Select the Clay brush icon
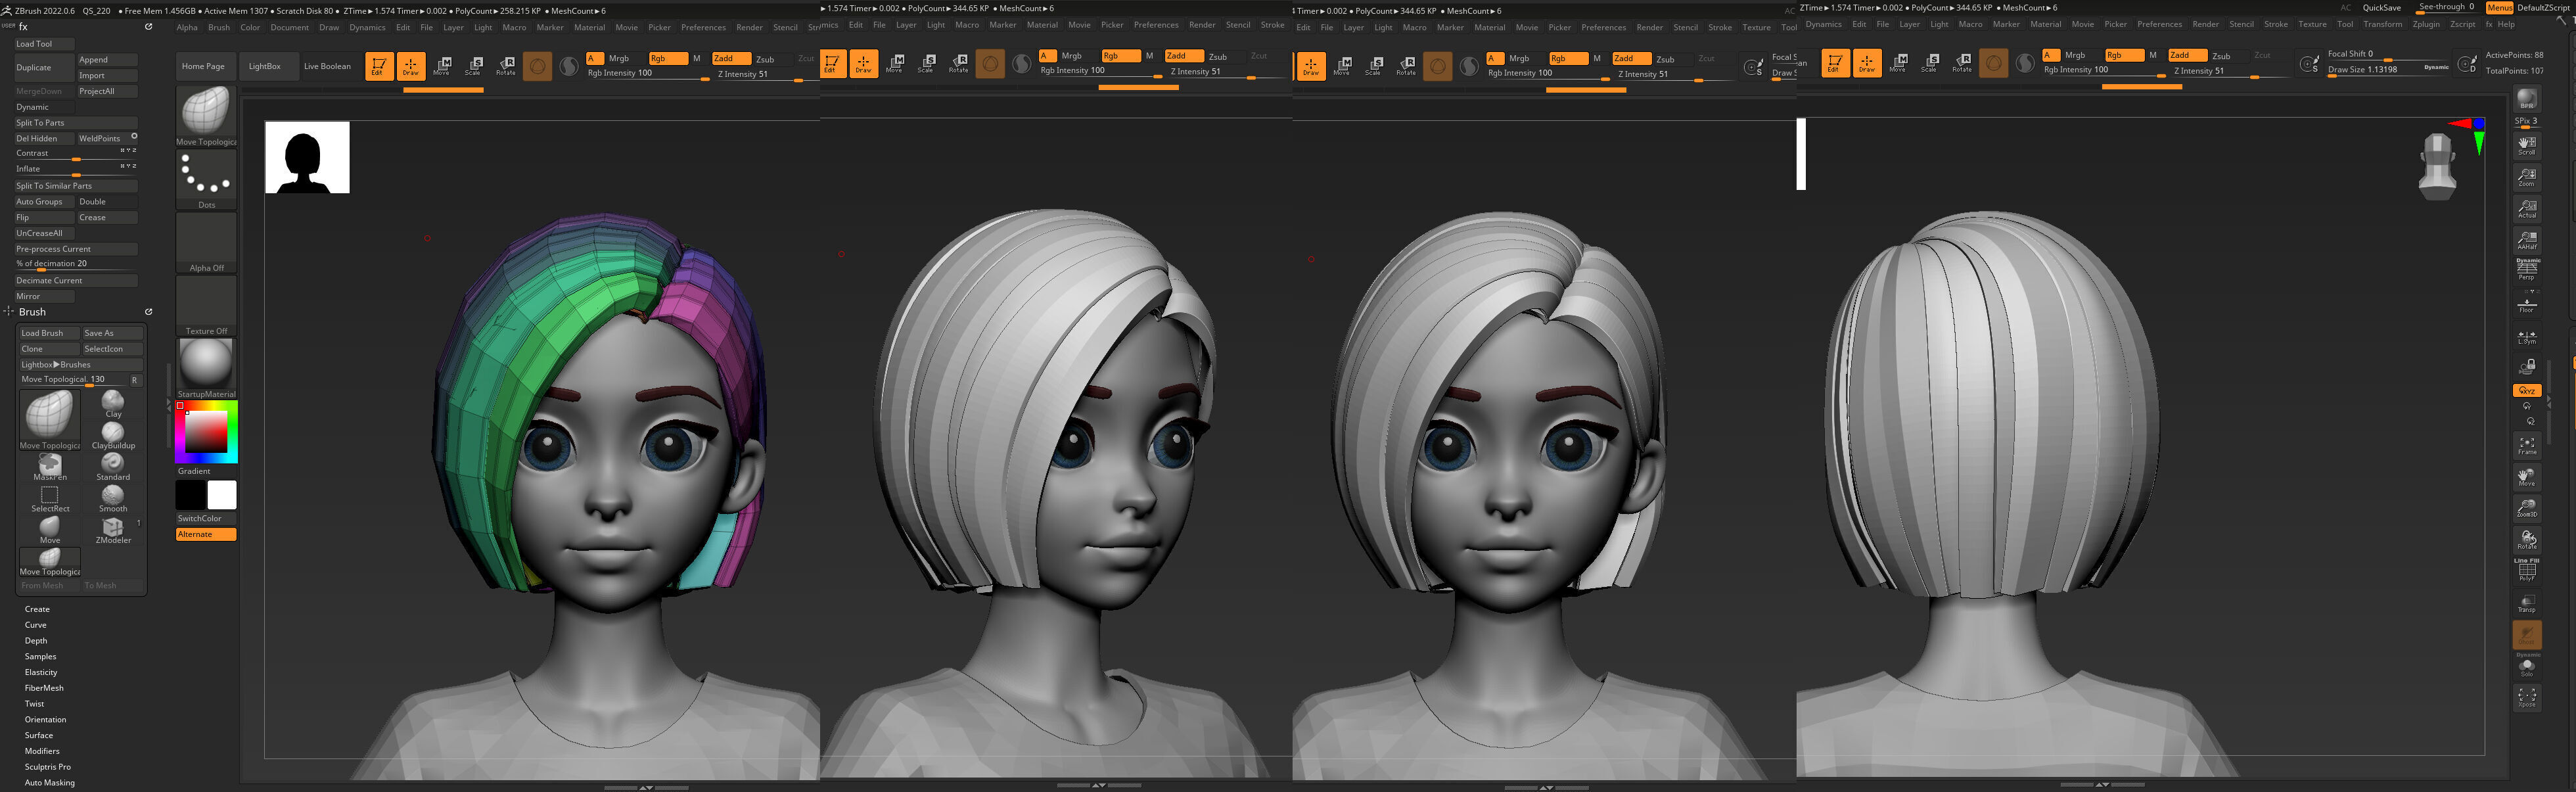This screenshot has width=2576, height=792. pyautogui.click(x=113, y=403)
